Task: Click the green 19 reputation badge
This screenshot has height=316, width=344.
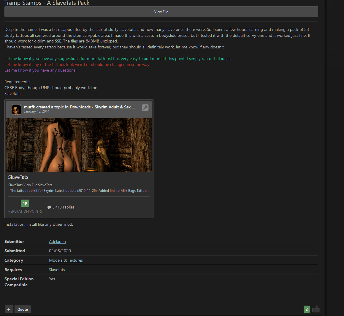Action: 25,203
